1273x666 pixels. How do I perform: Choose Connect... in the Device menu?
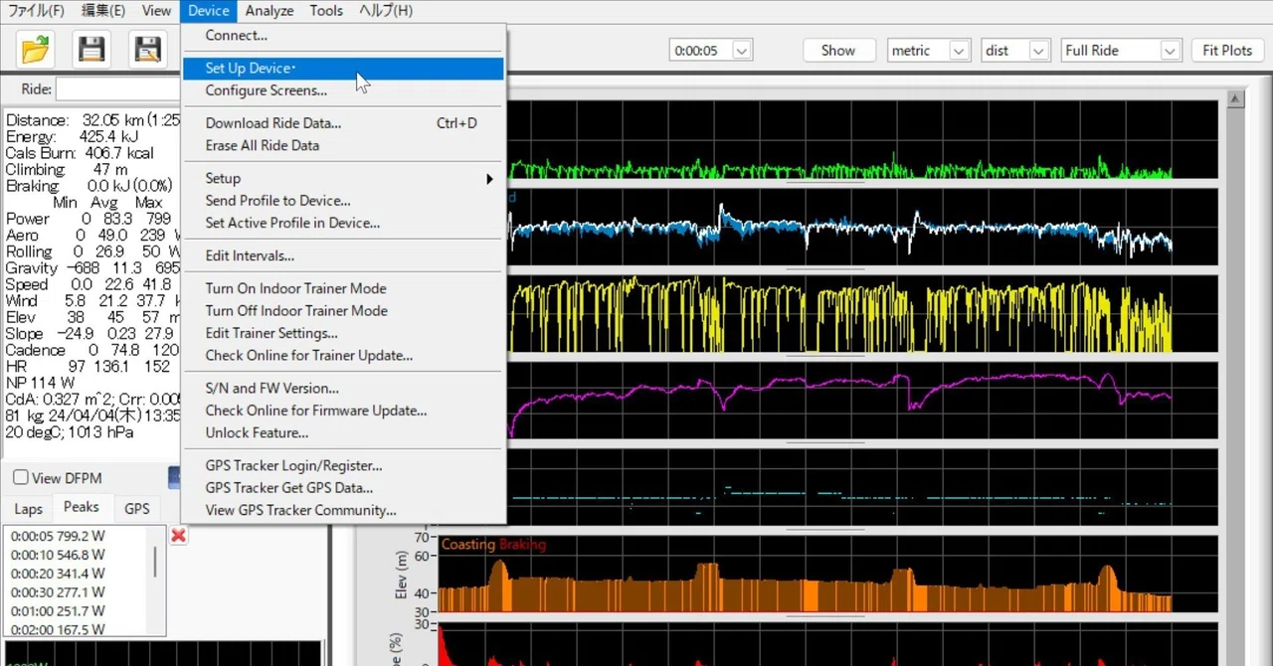point(343,36)
